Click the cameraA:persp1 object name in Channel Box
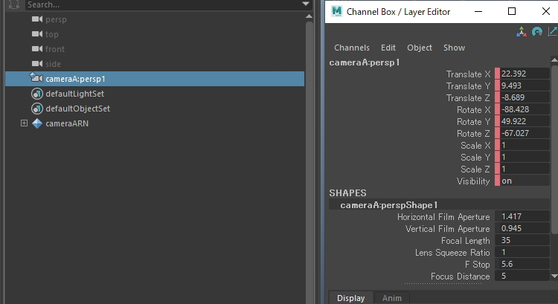The image size is (558, 304). pyautogui.click(x=364, y=62)
